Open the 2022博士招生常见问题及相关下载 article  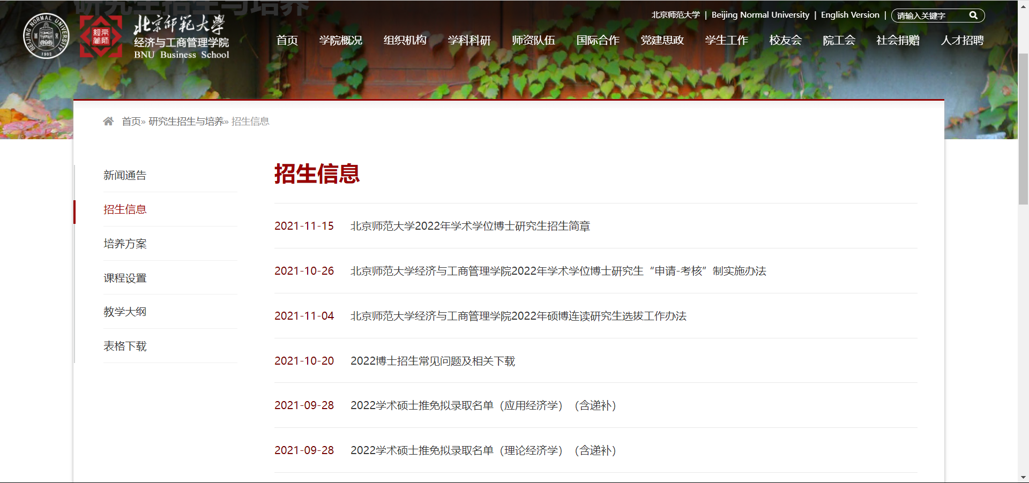(432, 361)
